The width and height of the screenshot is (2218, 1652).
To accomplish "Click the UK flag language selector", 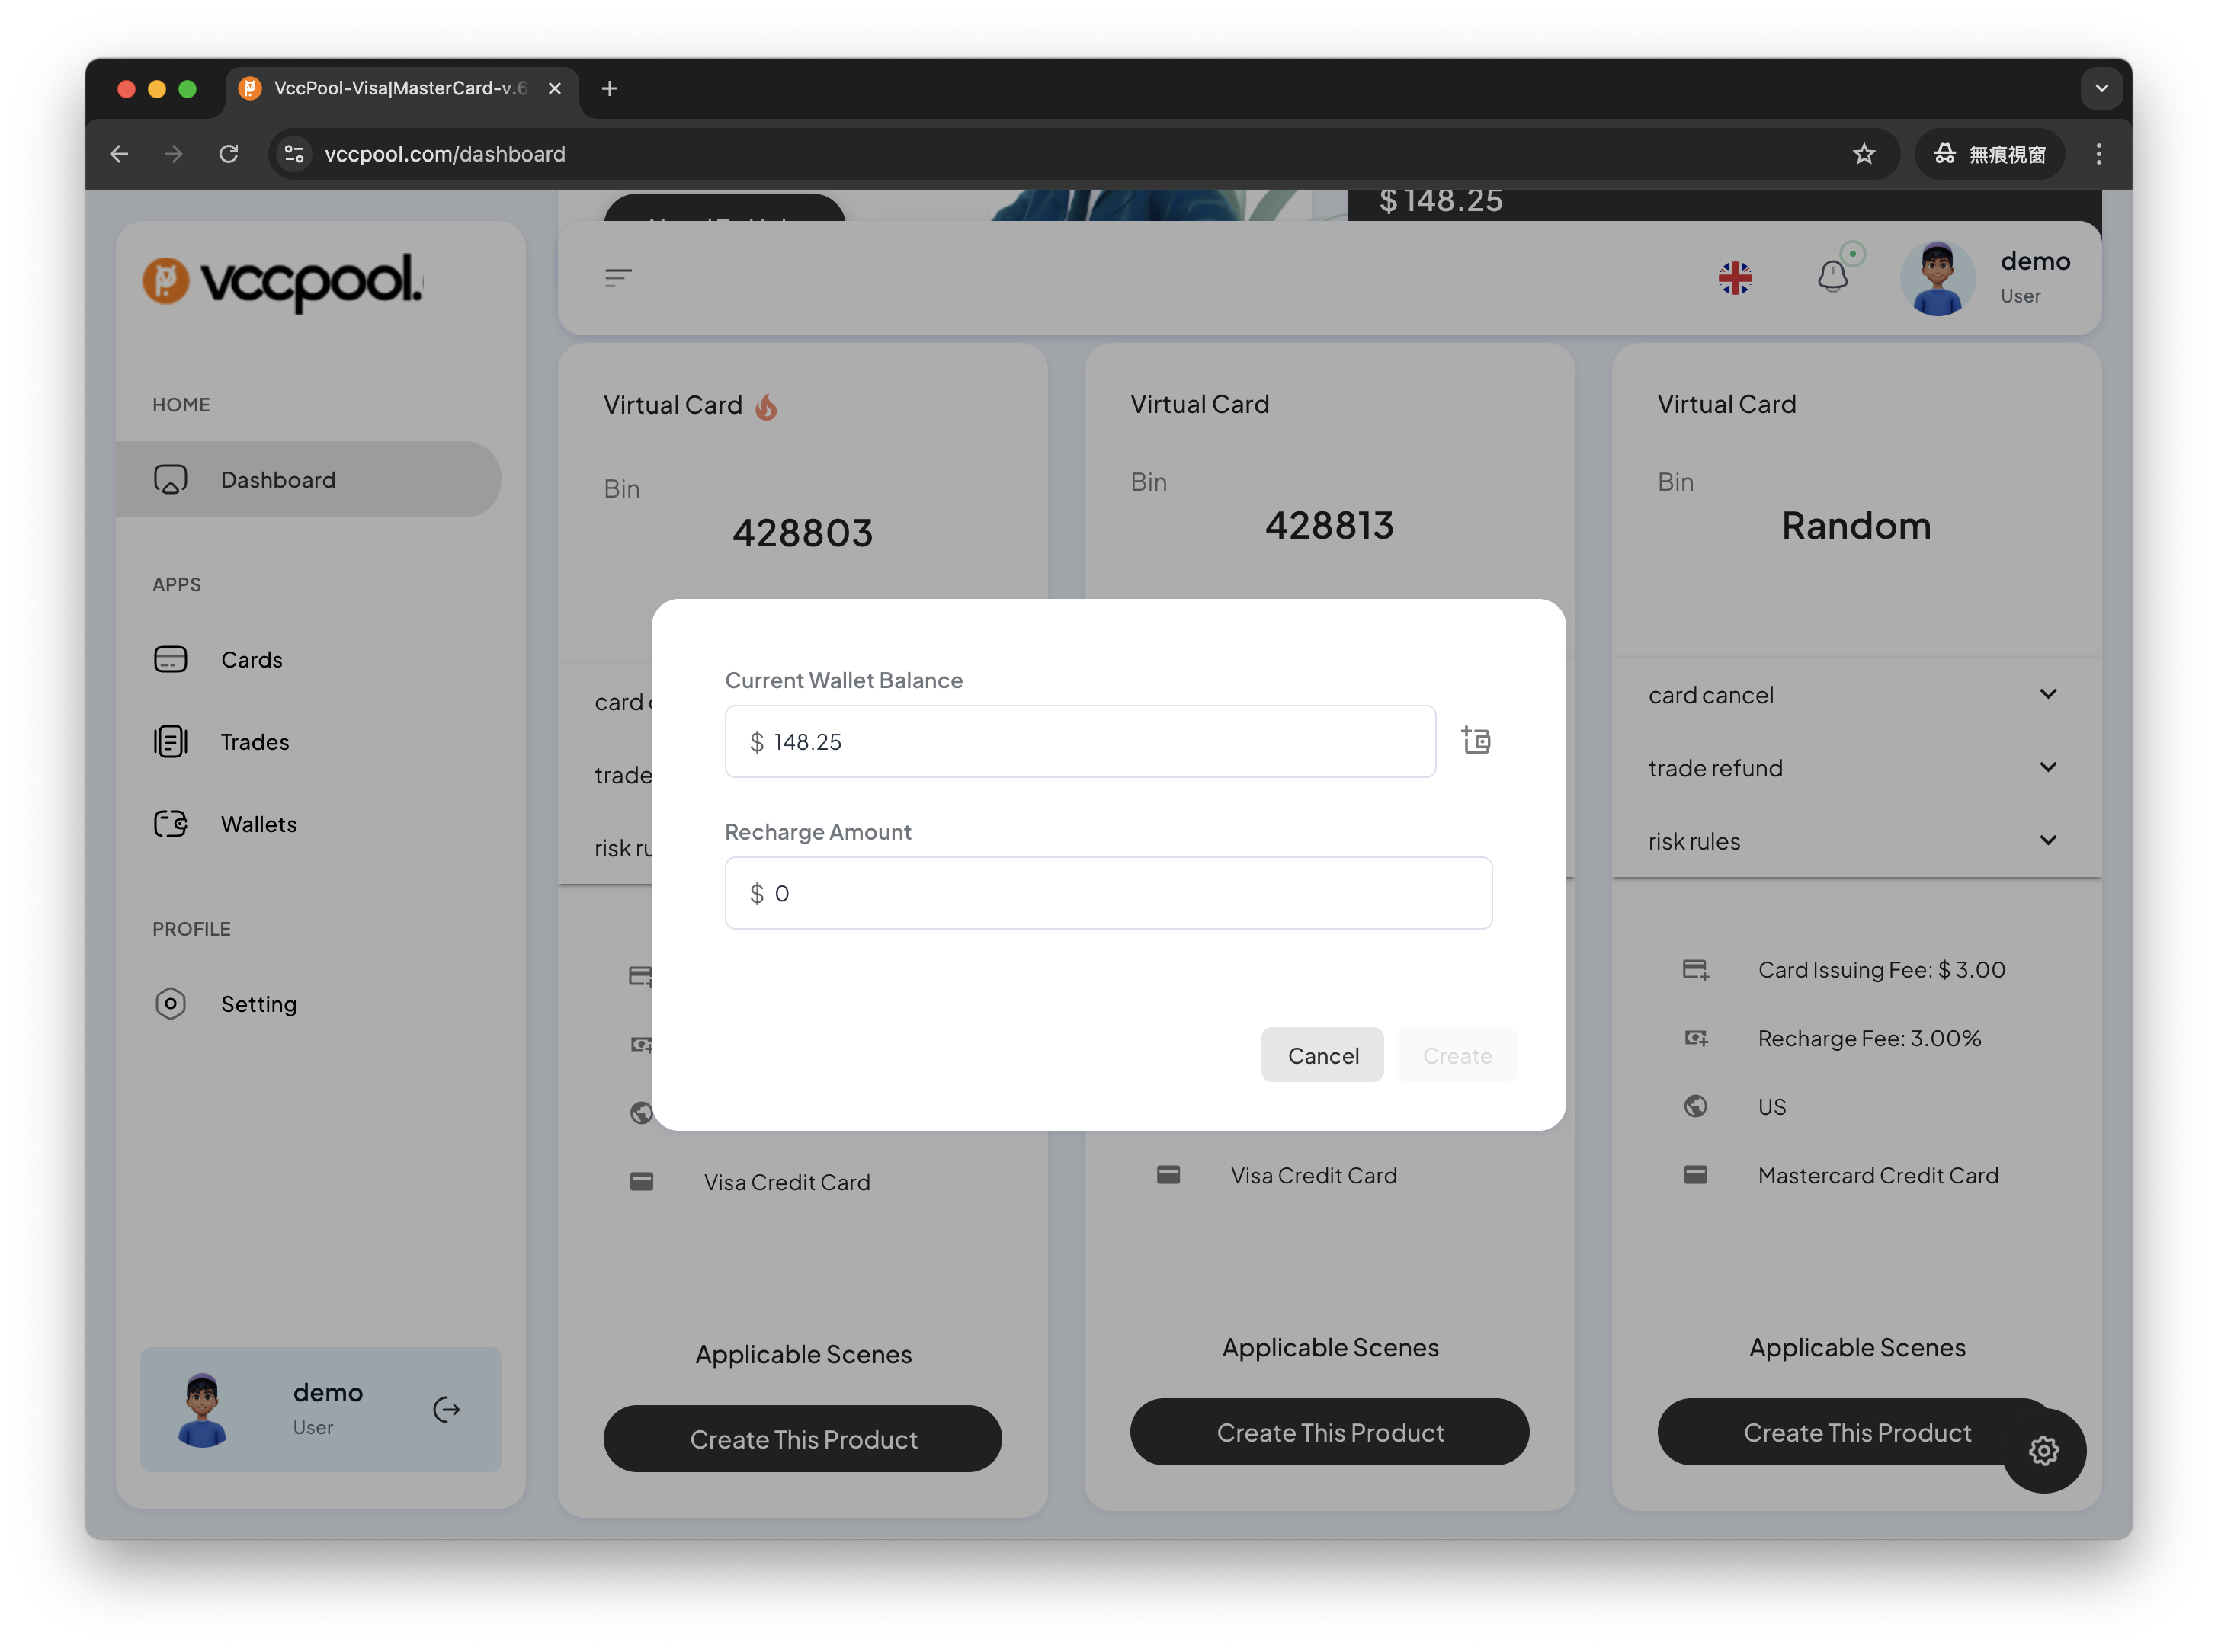I will (x=1735, y=277).
